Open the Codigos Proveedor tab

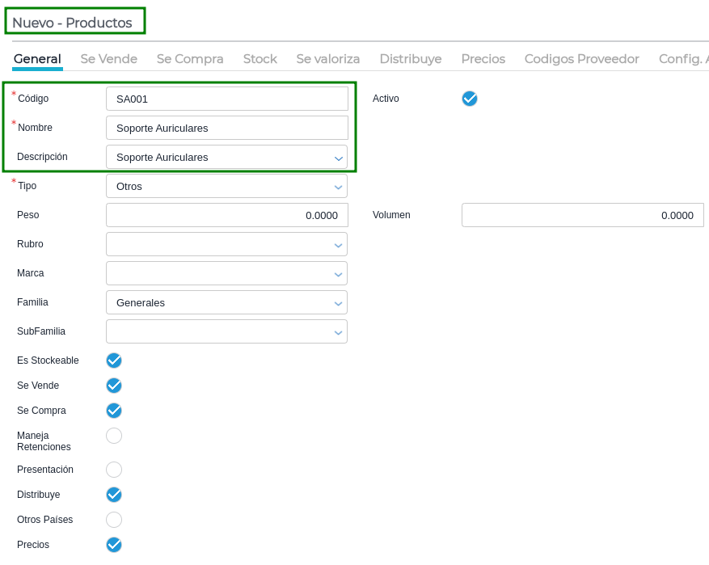581,59
